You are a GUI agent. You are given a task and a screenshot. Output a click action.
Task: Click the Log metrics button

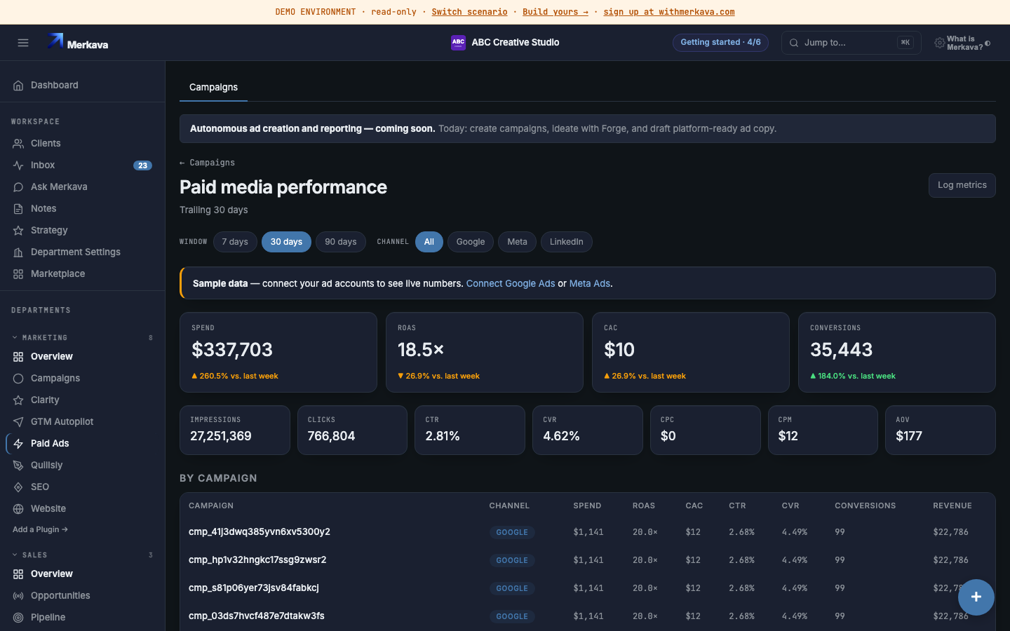[x=962, y=185]
